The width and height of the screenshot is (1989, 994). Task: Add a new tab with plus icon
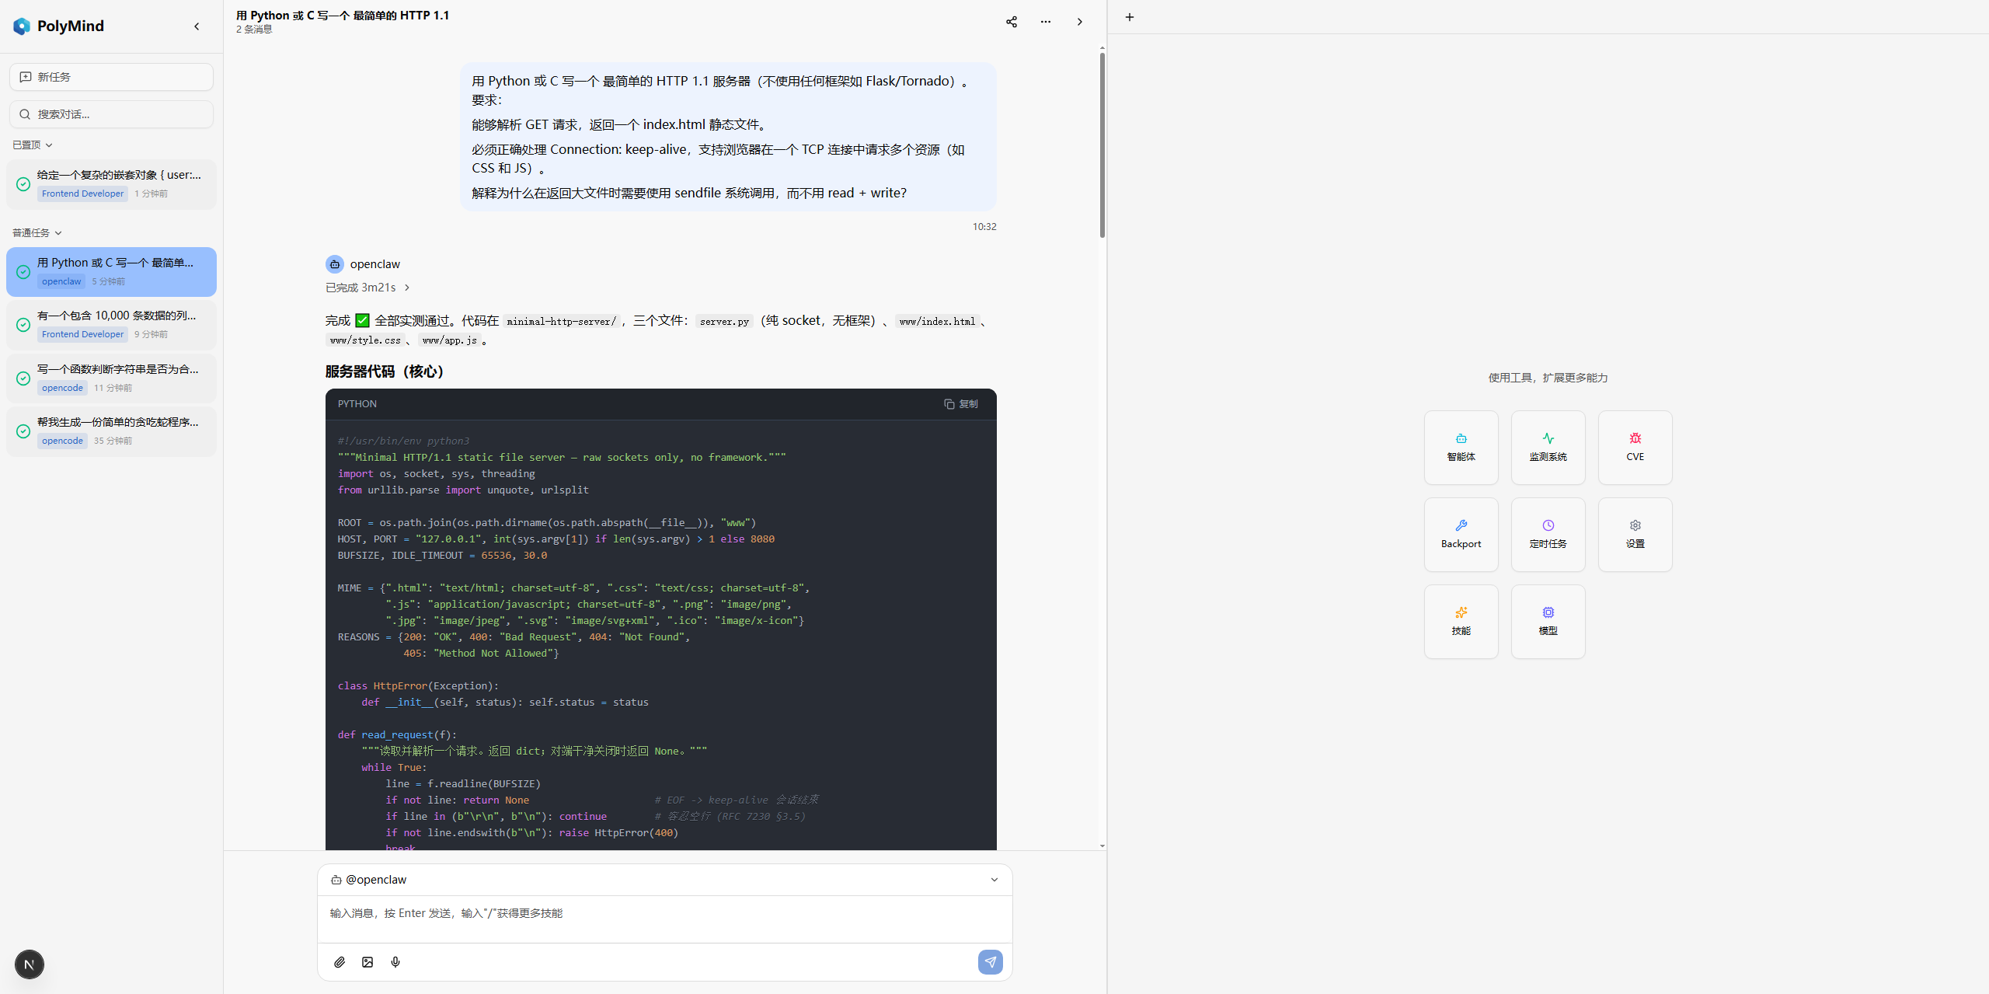point(1130,17)
